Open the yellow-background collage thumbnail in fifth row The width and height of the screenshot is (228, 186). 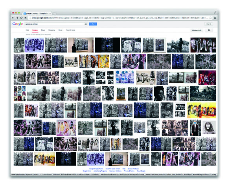click(x=201, y=110)
